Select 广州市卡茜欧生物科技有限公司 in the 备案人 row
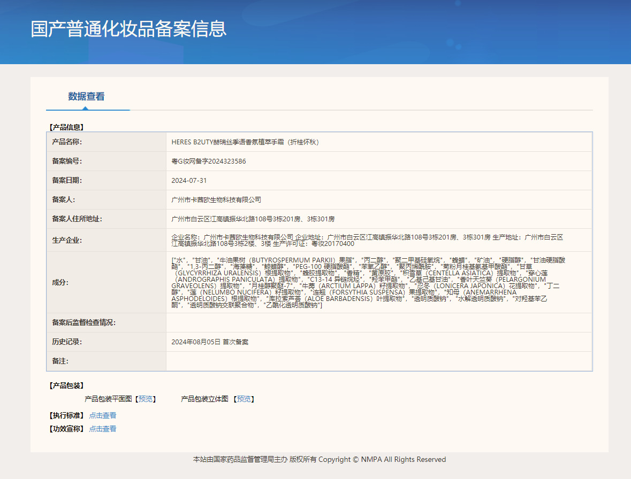631x479 pixels. coord(216,200)
